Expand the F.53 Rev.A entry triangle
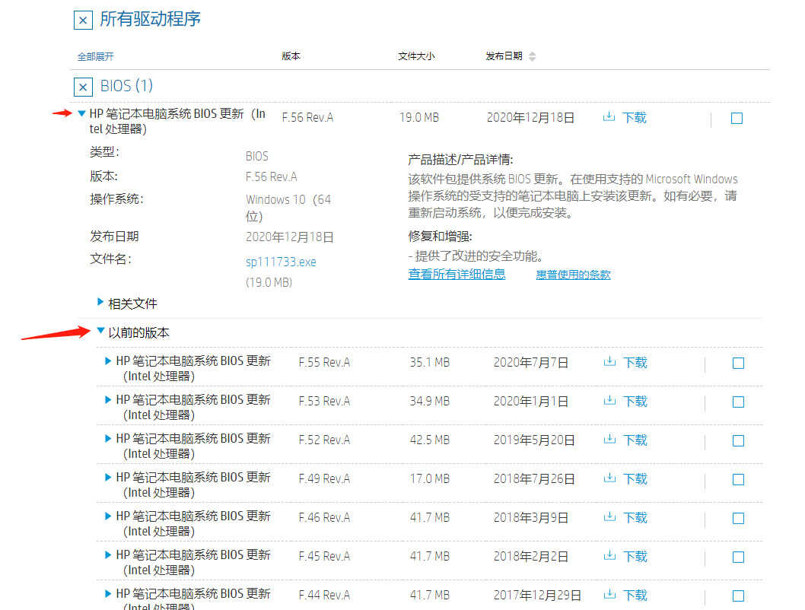The height and width of the screenshot is (610, 805). coord(108,399)
